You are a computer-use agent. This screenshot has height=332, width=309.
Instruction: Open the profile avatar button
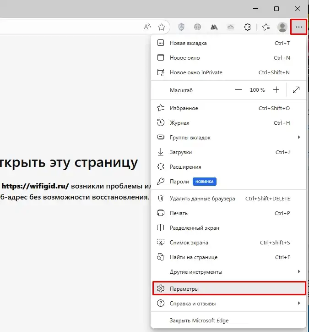click(282, 27)
